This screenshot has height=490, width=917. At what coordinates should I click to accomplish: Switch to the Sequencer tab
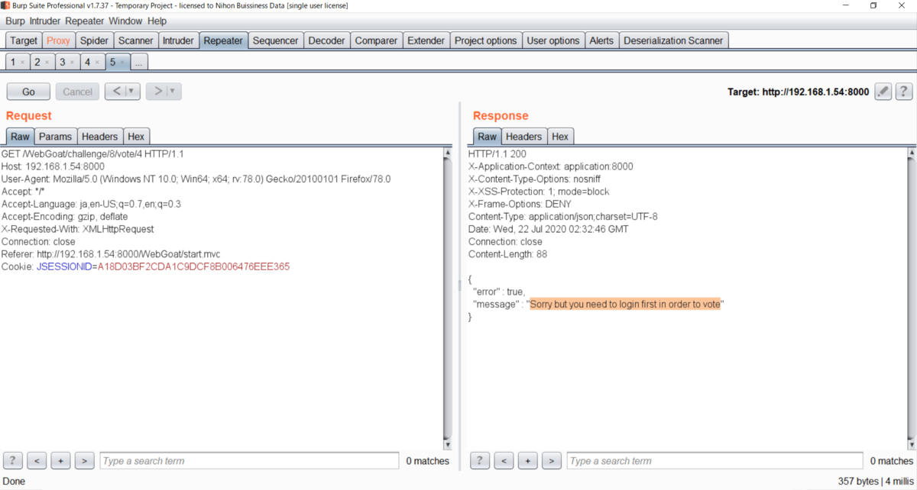tap(275, 40)
